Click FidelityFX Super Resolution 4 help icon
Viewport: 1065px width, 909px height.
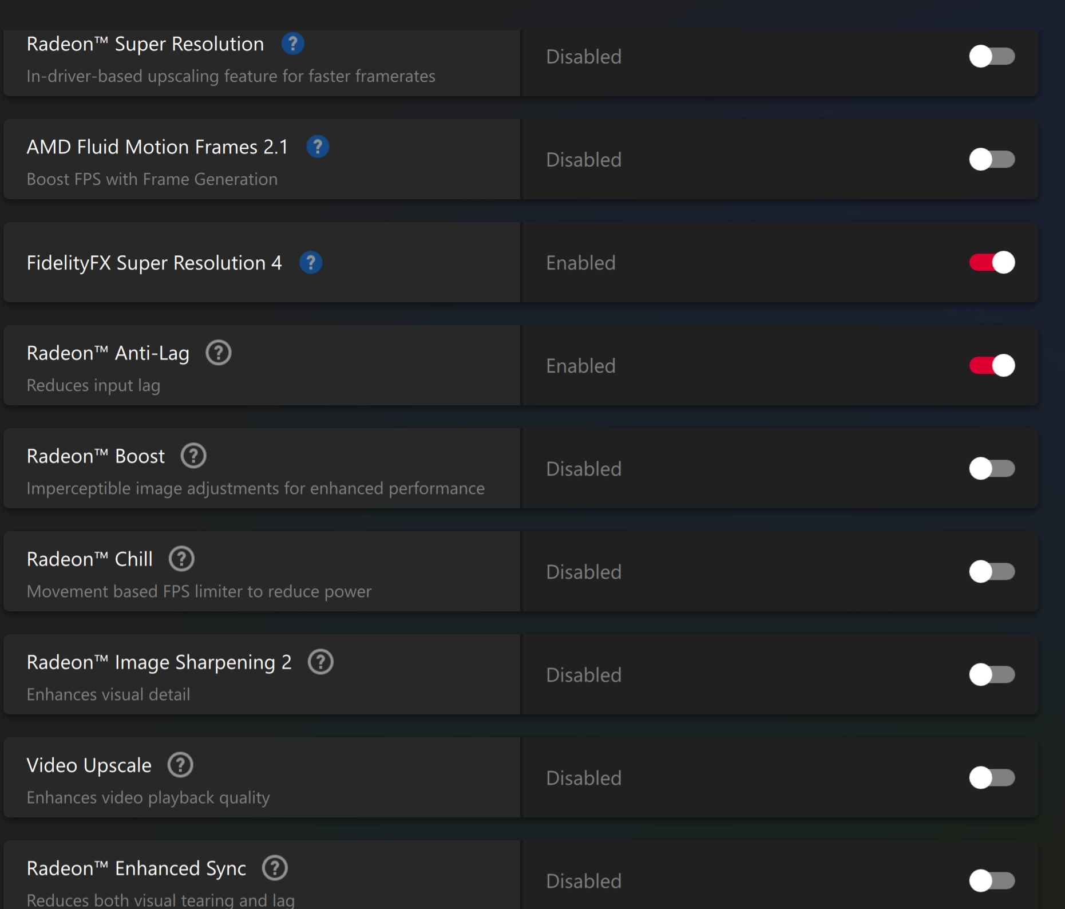(x=311, y=263)
